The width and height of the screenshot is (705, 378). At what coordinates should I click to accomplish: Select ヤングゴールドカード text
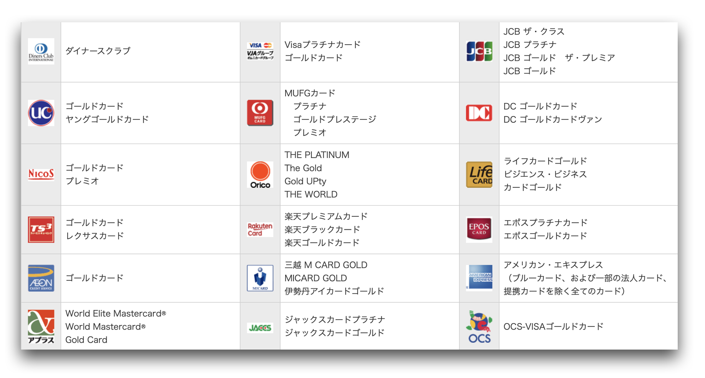point(107,119)
